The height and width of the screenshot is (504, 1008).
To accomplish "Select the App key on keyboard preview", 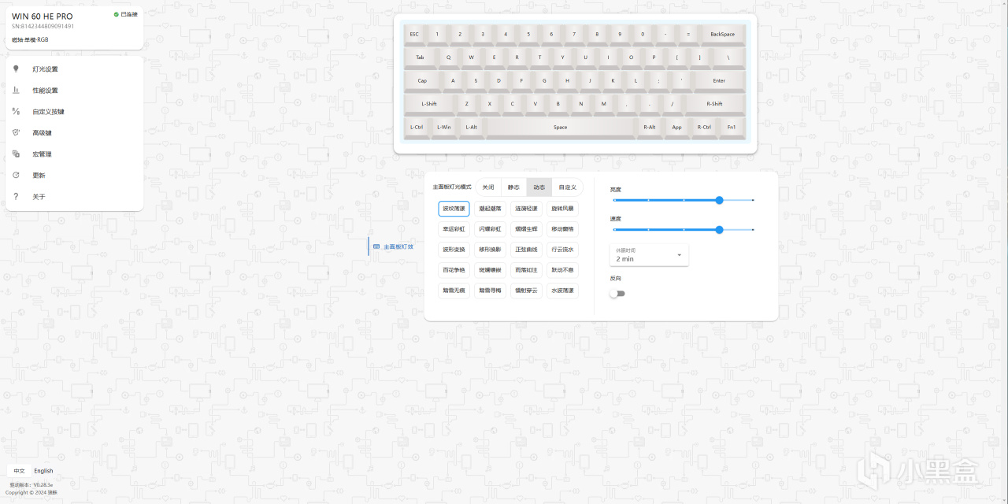I will point(676,127).
